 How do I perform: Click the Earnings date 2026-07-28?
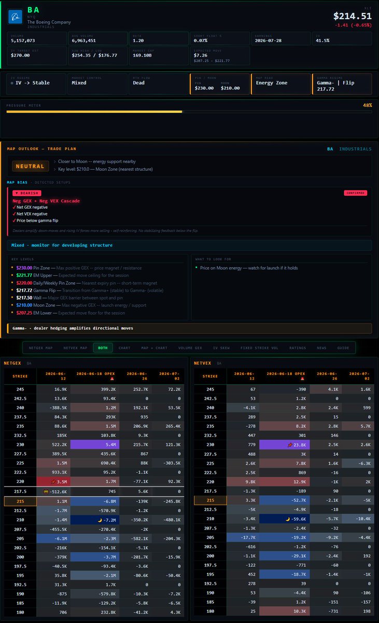tap(268, 40)
